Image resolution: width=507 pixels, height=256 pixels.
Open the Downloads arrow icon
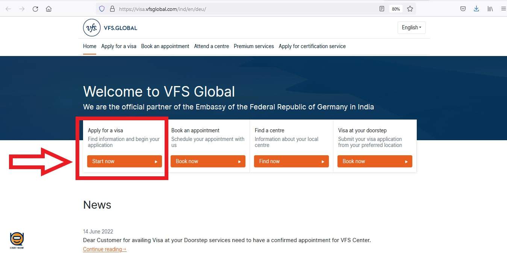(476, 9)
